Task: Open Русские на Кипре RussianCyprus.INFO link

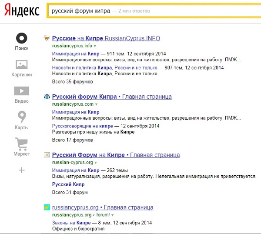Action: [x=106, y=38]
